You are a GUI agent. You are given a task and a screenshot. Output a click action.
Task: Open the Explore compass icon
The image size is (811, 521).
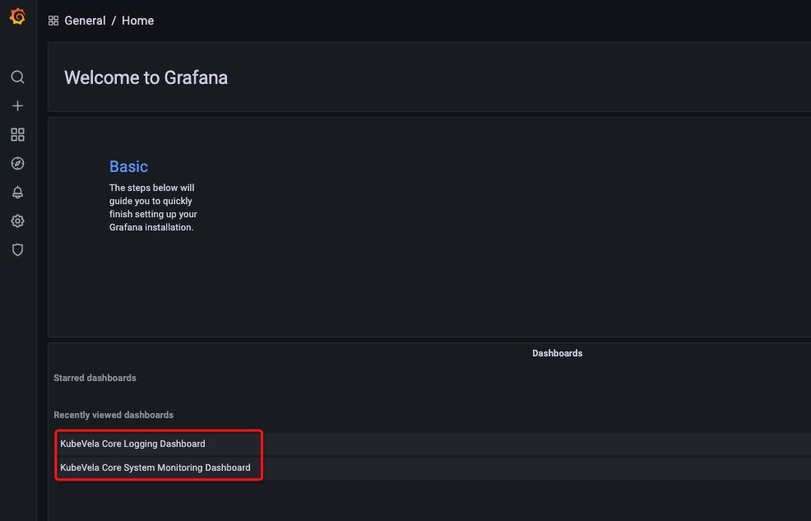point(17,164)
